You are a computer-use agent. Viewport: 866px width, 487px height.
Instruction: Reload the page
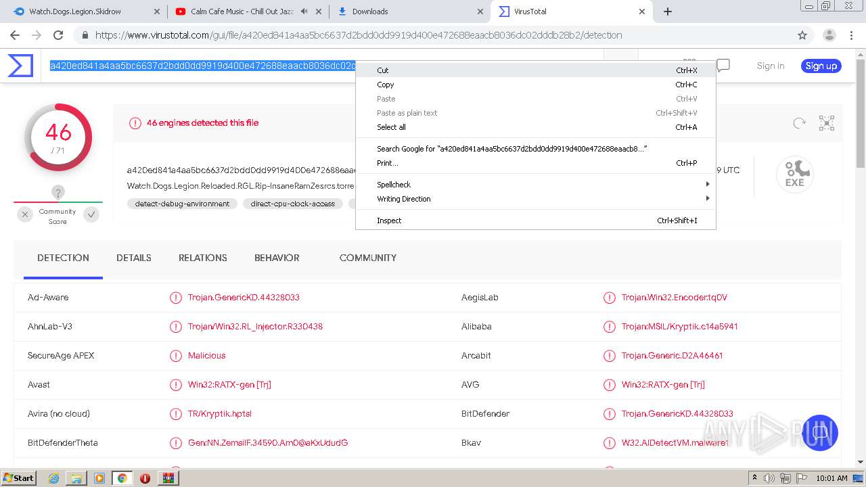pyautogui.click(x=58, y=35)
